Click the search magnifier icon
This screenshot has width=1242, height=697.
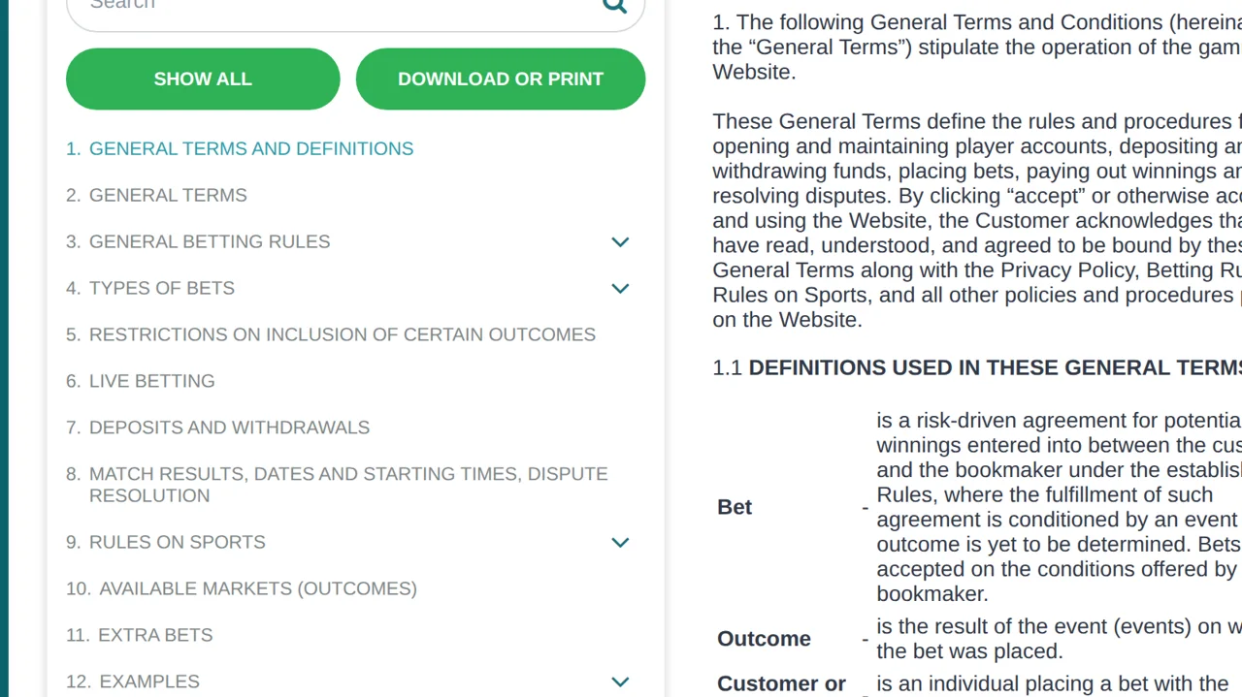coord(615,5)
